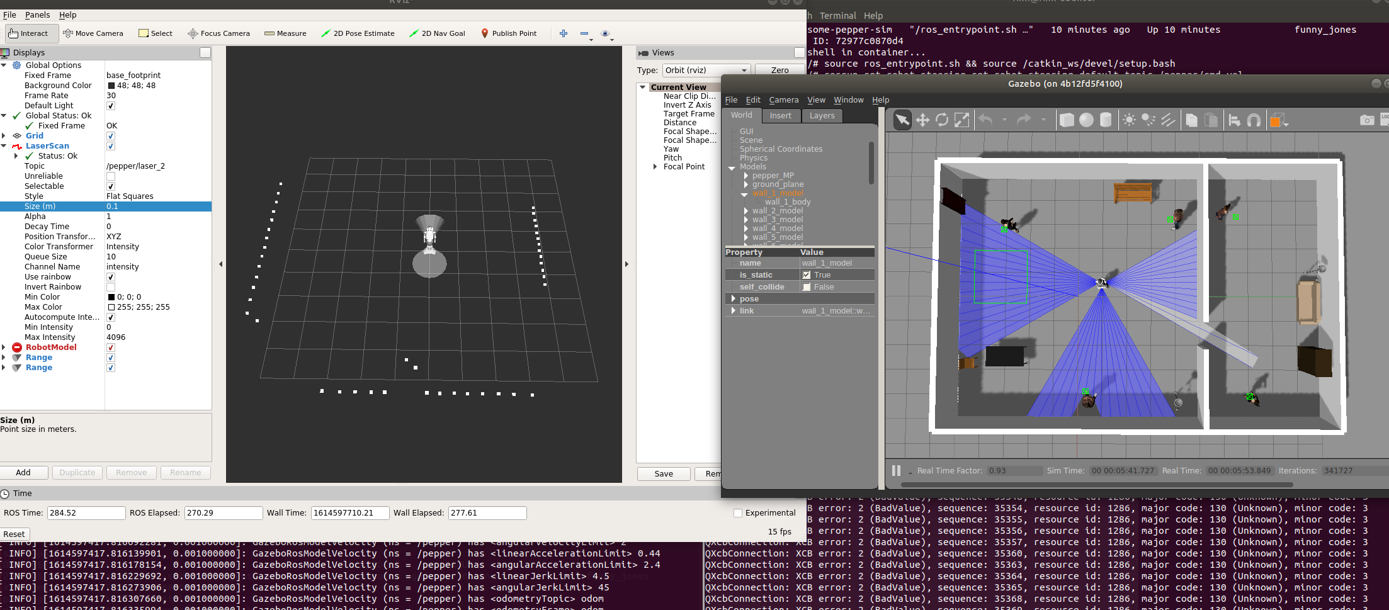Click Gazebo align tool icon
The width and height of the screenshot is (1389, 610).
[1234, 120]
